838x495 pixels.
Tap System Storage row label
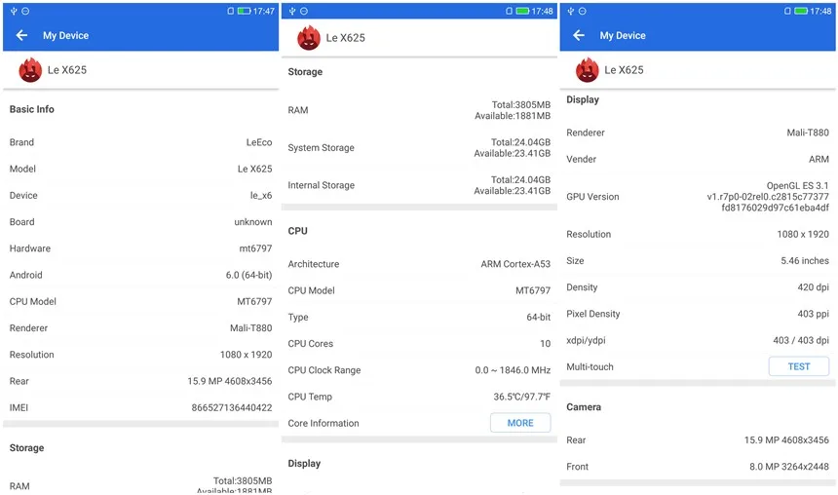(x=321, y=147)
